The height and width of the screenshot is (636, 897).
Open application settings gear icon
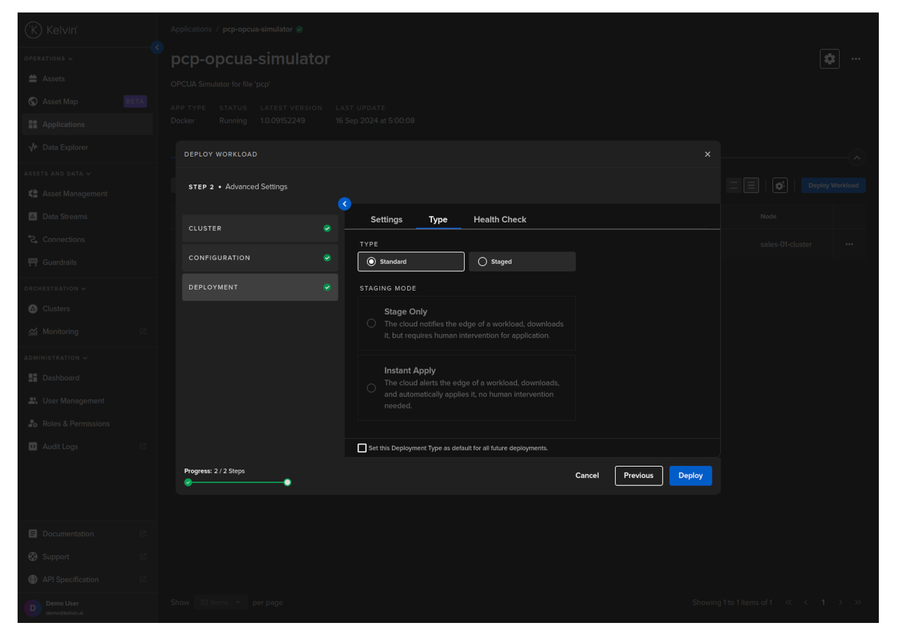tap(829, 59)
